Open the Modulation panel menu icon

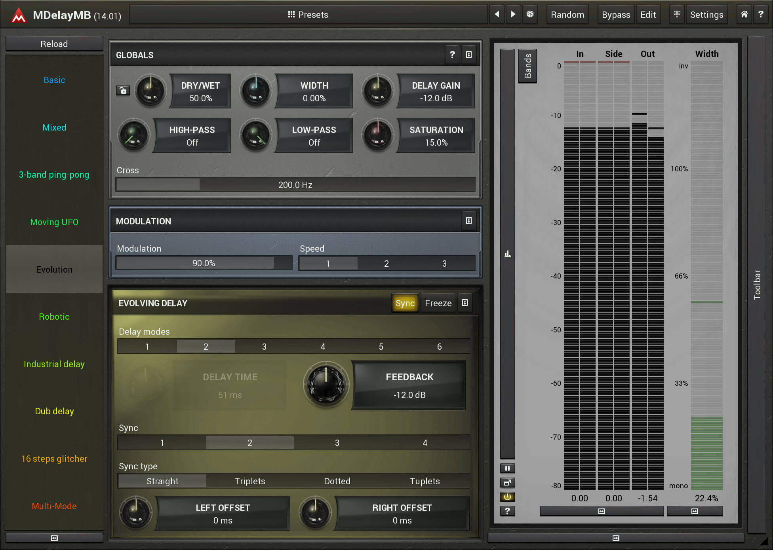tap(469, 221)
